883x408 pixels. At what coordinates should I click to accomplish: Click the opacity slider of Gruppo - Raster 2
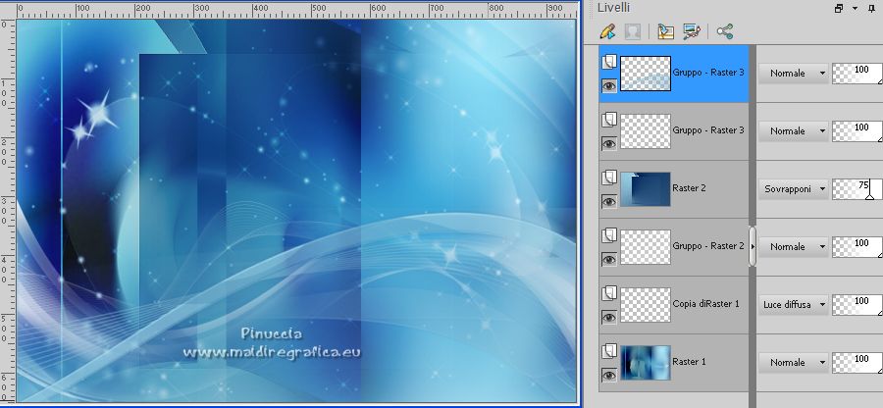(x=857, y=246)
